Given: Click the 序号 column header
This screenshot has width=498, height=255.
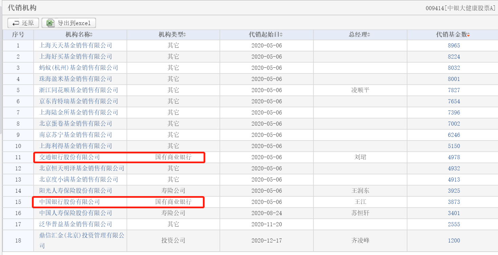Looking at the screenshot, I should pos(18,35).
